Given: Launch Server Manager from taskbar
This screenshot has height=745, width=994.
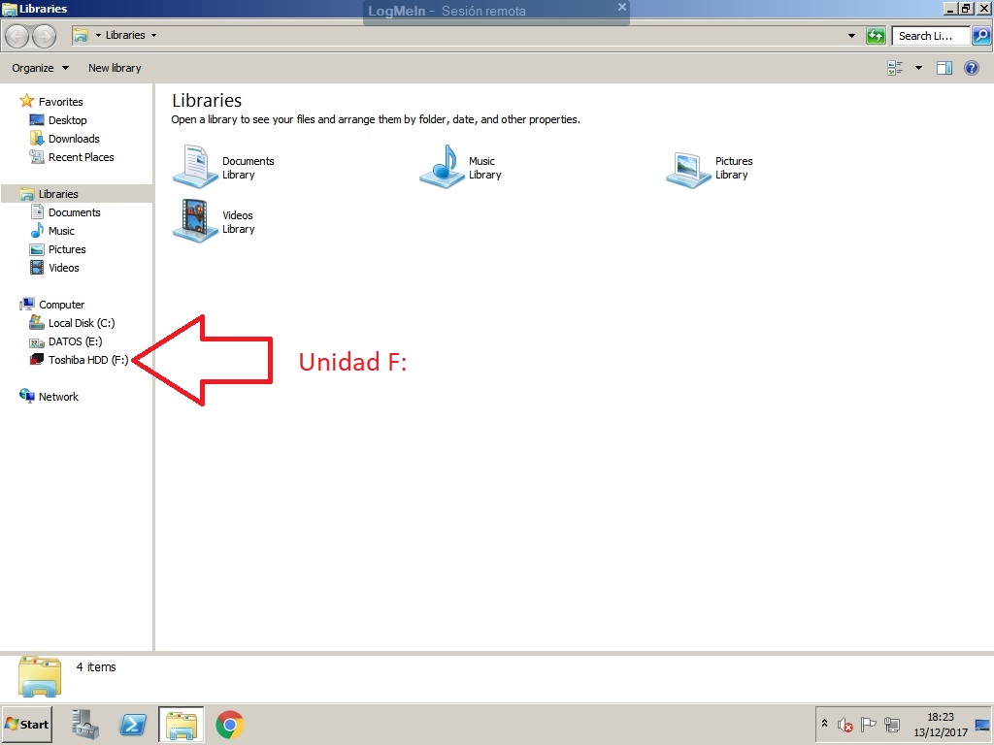Looking at the screenshot, I should [85, 725].
